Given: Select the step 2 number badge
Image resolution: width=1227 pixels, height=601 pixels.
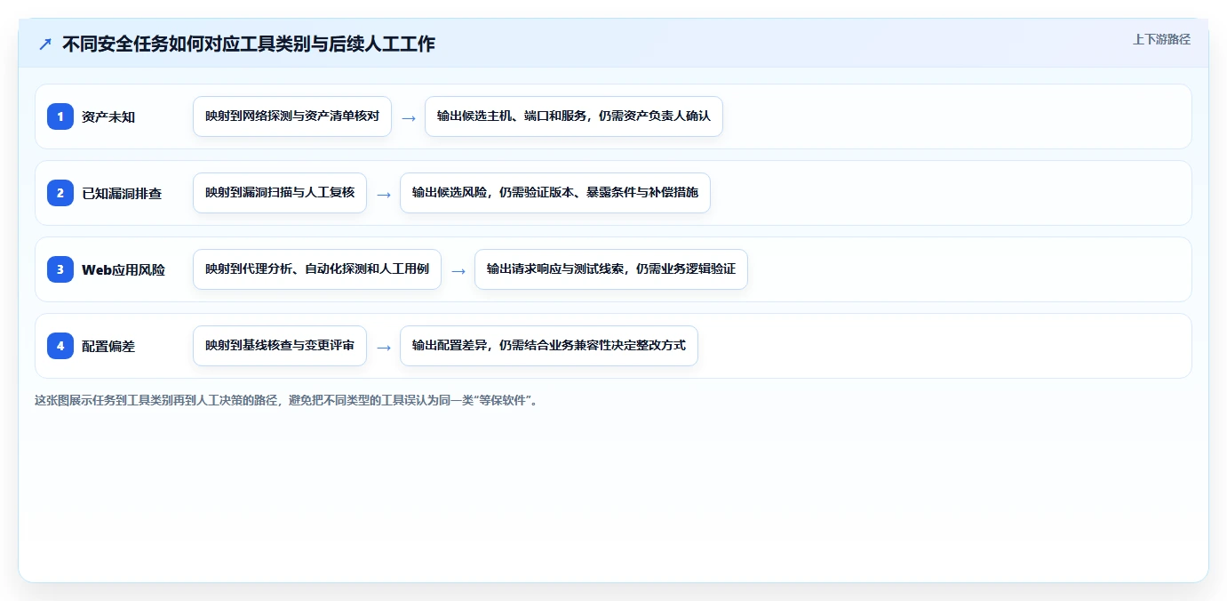Looking at the screenshot, I should coord(60,193).
